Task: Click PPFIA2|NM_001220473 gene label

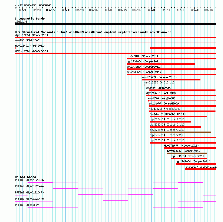Action: pyautogui.click(x=29, y=193)
